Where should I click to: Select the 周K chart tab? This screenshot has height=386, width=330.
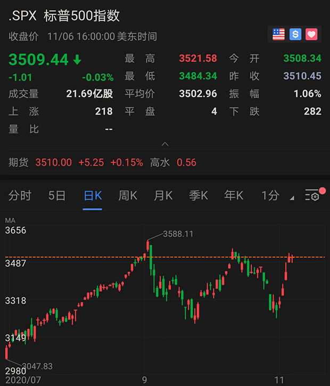pos(128,196)
